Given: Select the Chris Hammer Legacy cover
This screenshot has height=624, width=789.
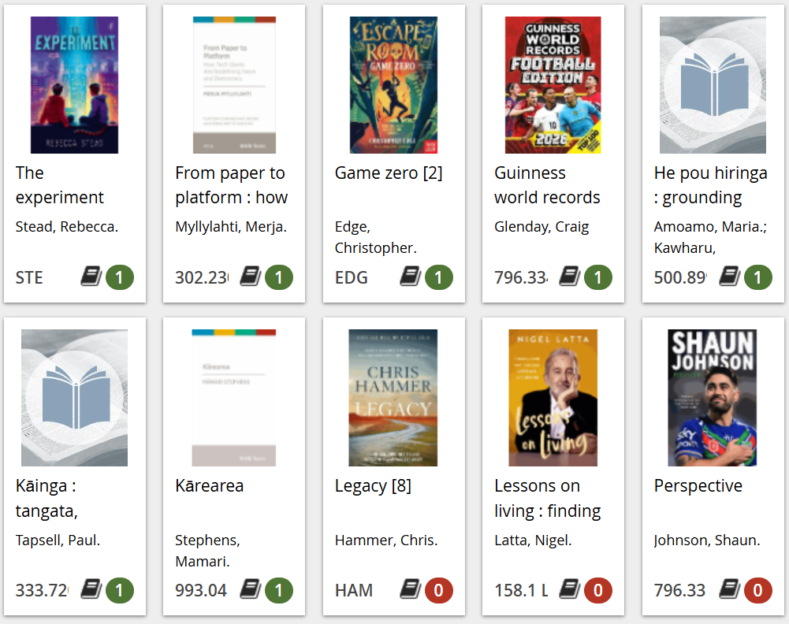Looking at the screenshot, I should pyautogui.click(x=393, y=398).
